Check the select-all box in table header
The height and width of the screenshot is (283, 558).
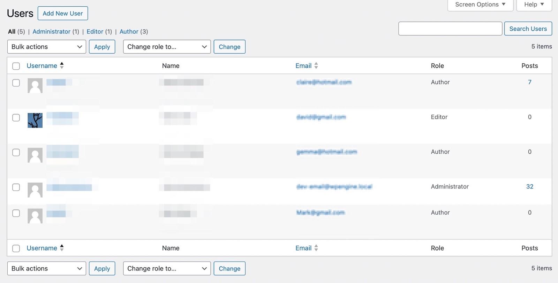(x=16, y=66)
